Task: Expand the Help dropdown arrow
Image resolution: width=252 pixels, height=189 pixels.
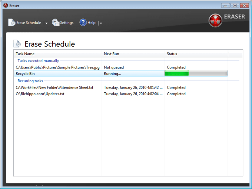Action: pyautogui.click(x=101, y=23)
